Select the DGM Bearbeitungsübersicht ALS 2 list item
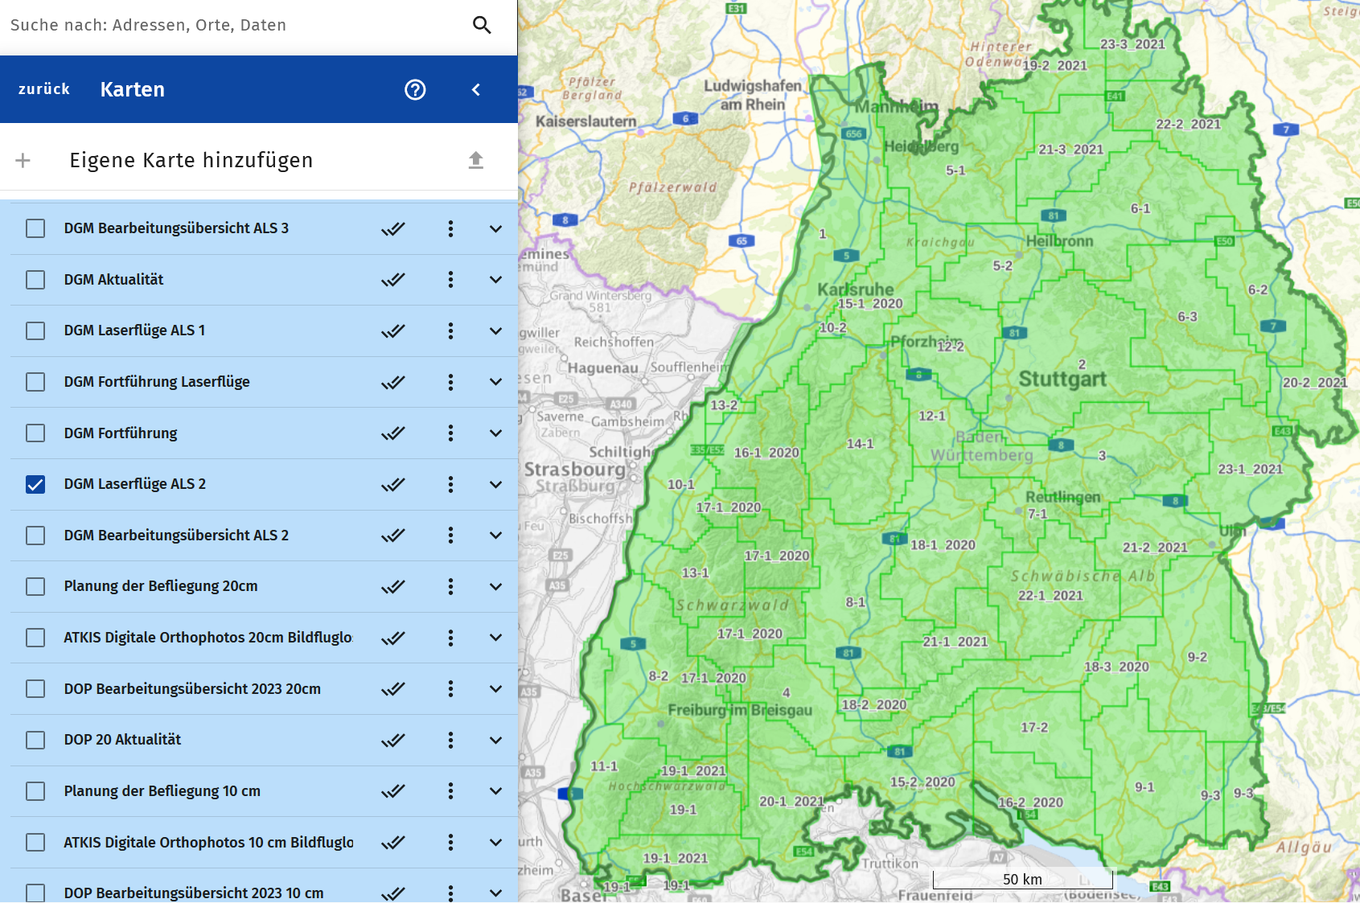Screen dimensions: 1360x903 [x=176, y=536]
